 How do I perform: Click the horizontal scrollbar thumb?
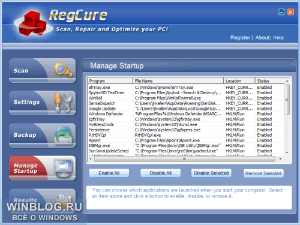click(184, 159)
